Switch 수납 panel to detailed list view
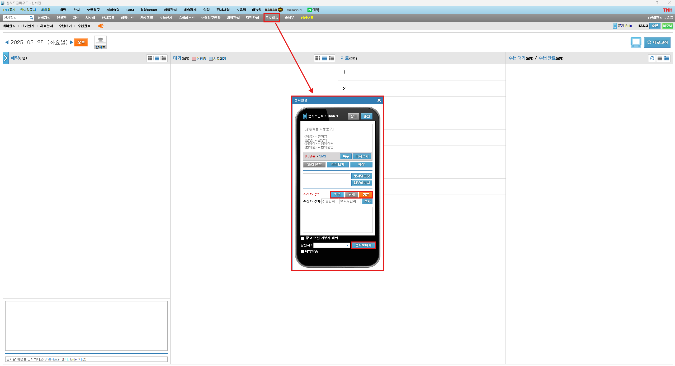675x366 pixels. (x=667, y=58)
